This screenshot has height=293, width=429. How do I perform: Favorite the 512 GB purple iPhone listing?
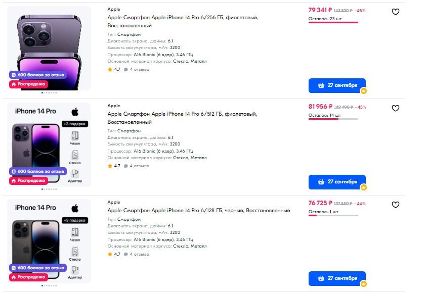click(x=396, y=108)
